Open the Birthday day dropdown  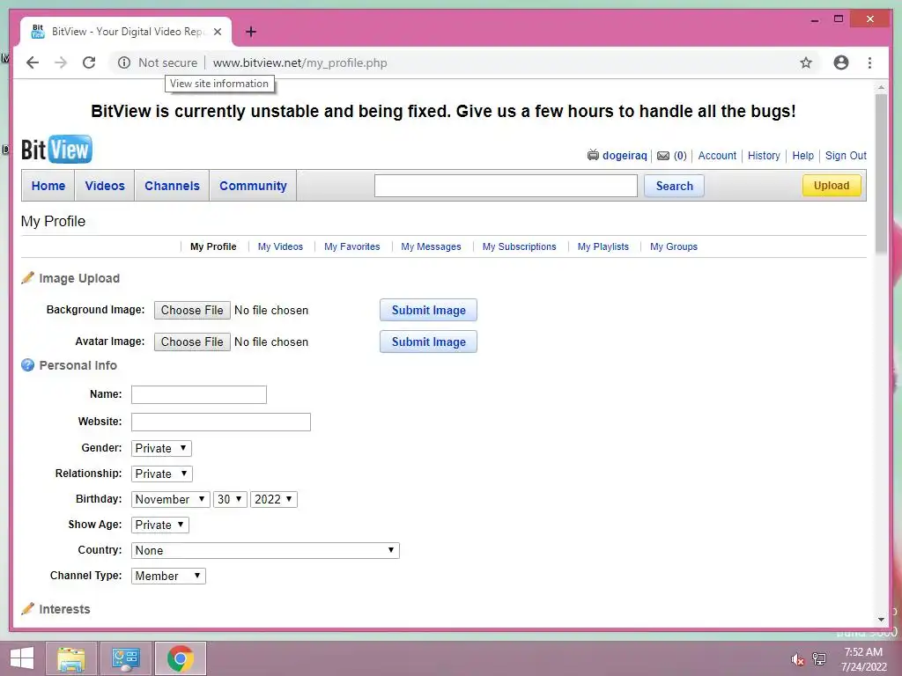(230, 499)
